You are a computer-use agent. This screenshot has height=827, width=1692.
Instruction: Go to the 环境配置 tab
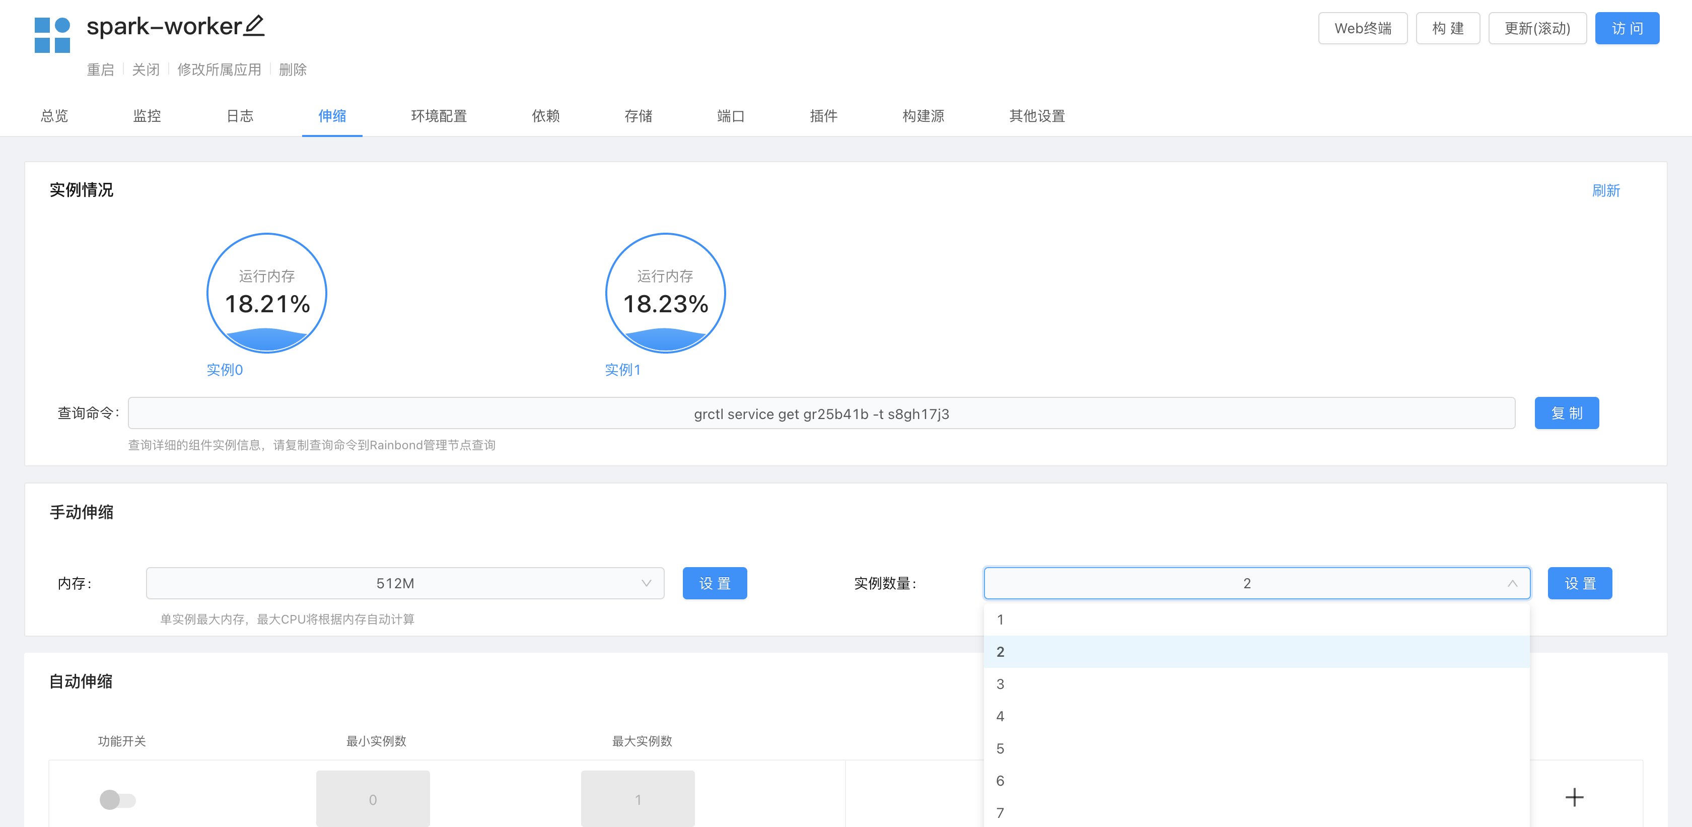click(439, 116)
